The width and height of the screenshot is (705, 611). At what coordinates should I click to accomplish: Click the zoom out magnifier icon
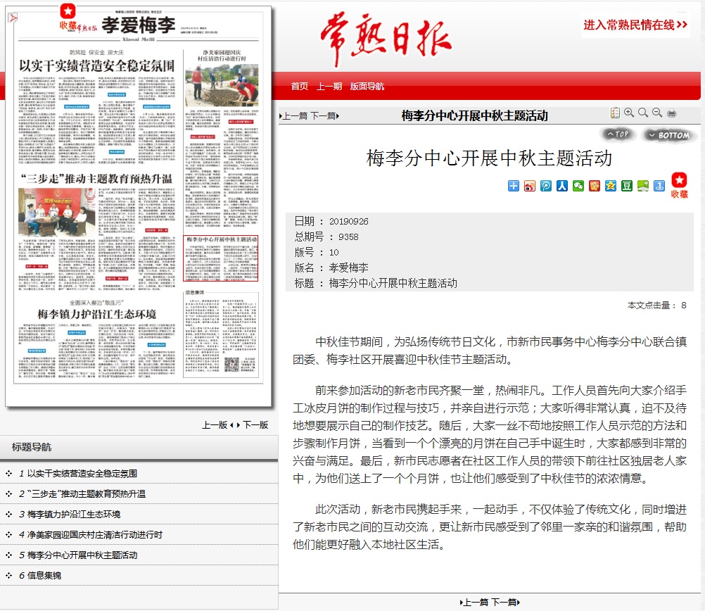coord(657,113)
